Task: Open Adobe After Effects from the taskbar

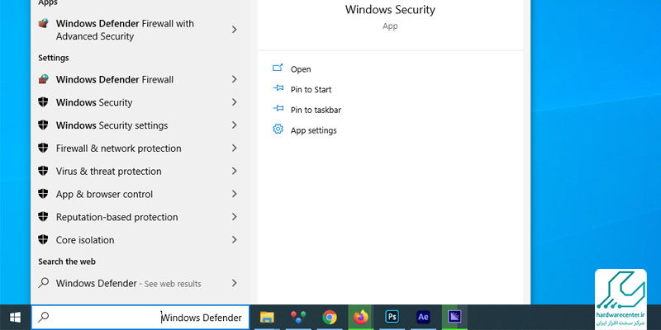Action: (423, 317)
